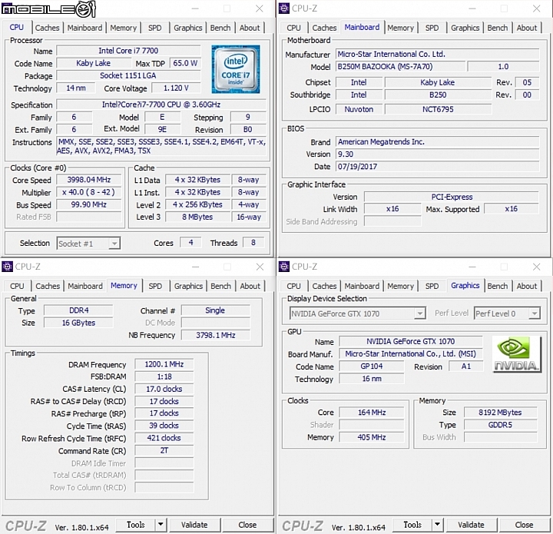Click Multiplier value x 40.0 (8 - 42)
The width and height of the screenshot is (553, 534).
point(89,192)
